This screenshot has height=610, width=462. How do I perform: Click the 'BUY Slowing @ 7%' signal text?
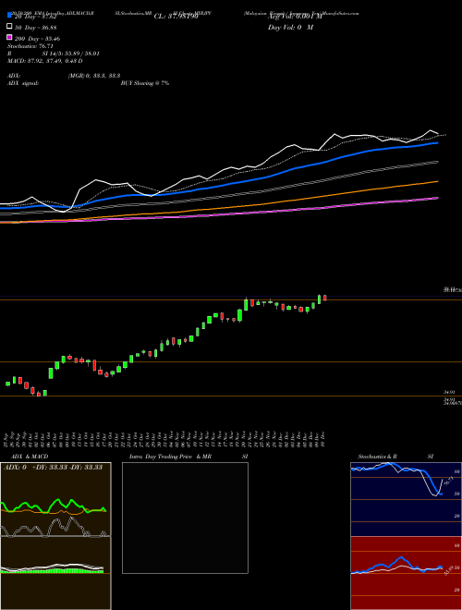145,83
